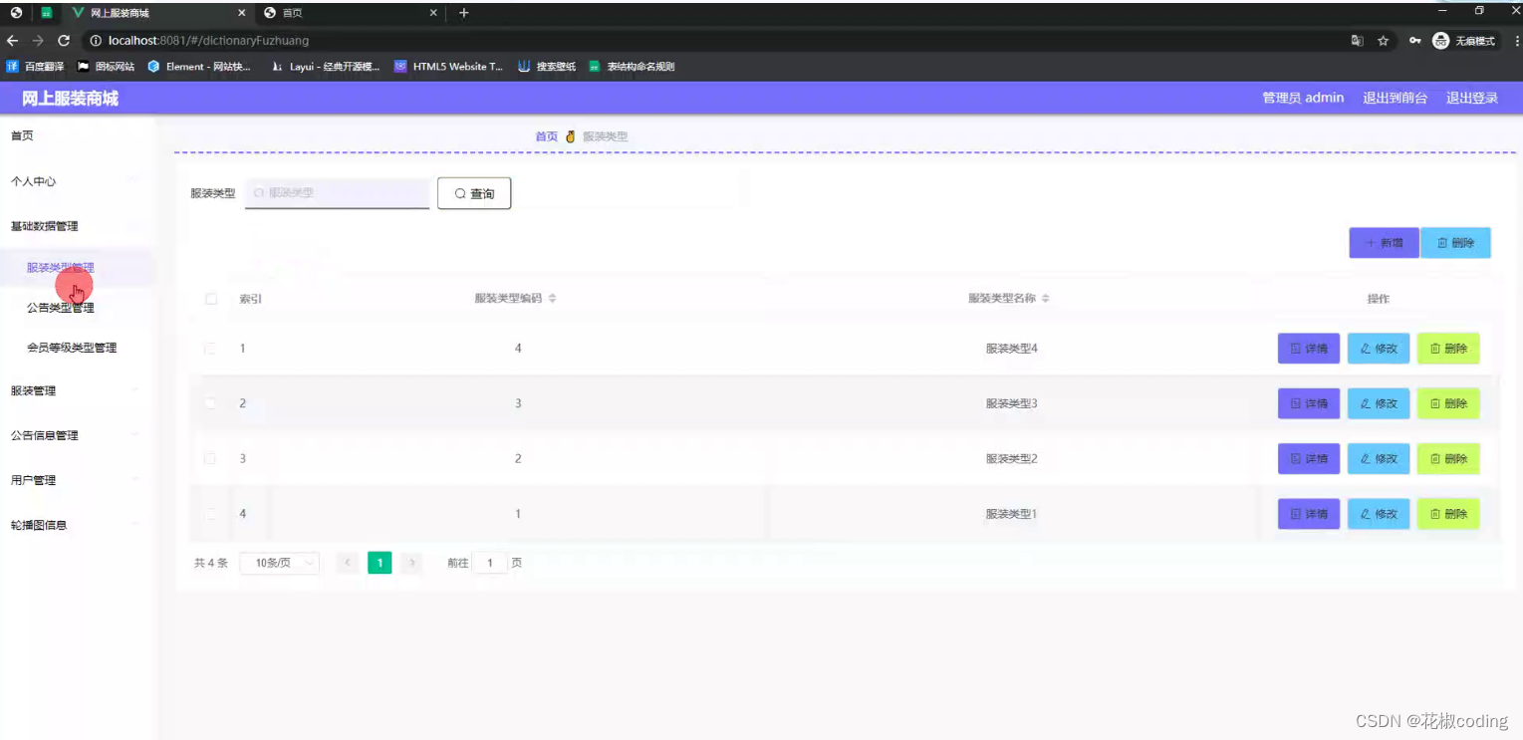The image size is (1523, 740).
Task: Click 首页 in the breadcrumb
Action: [x=547, y=136]
